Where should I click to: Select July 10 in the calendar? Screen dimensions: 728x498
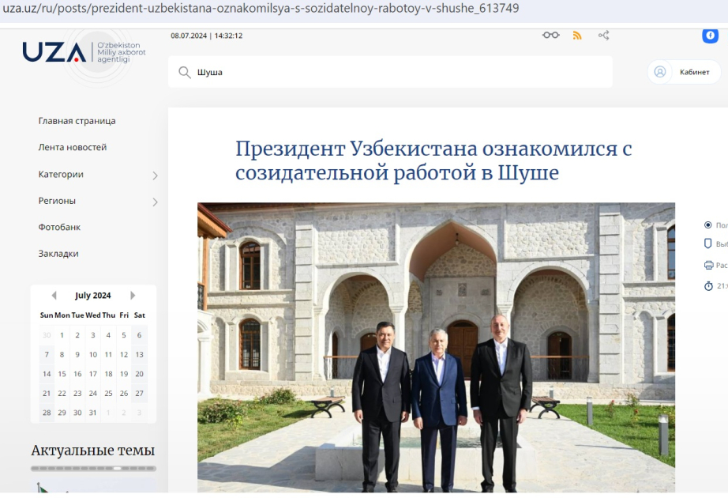[x=93, y=355]
